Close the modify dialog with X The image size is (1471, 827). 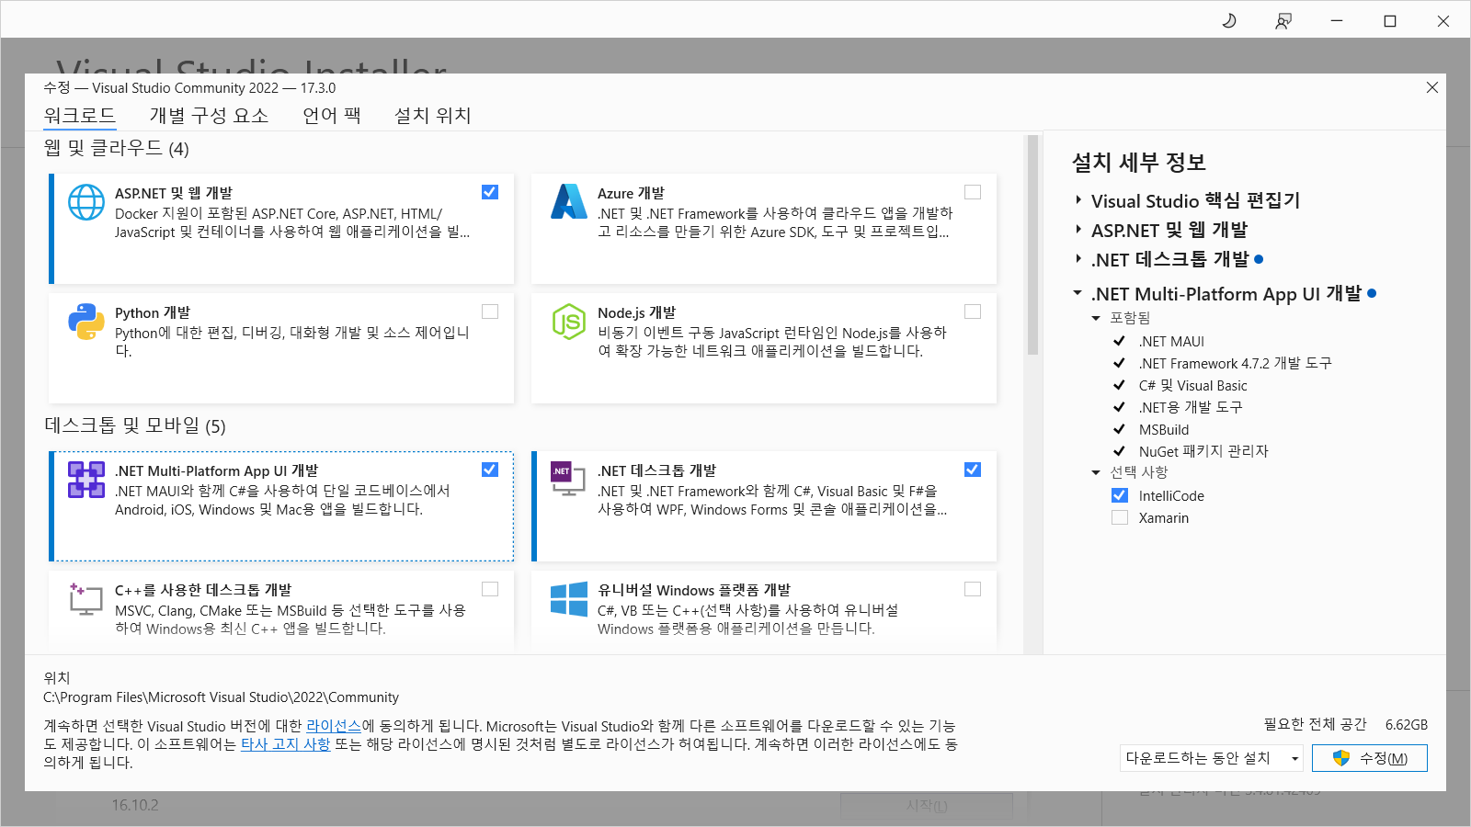point(1432,87)
